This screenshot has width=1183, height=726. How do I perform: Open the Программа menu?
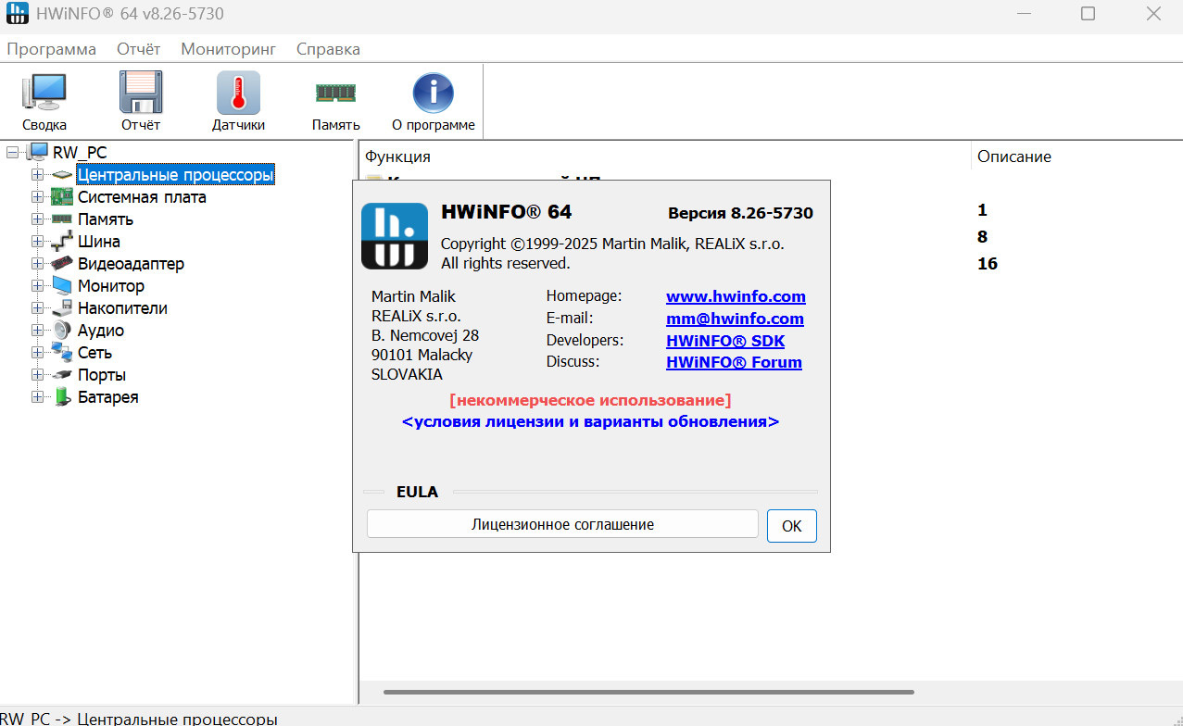52,49
